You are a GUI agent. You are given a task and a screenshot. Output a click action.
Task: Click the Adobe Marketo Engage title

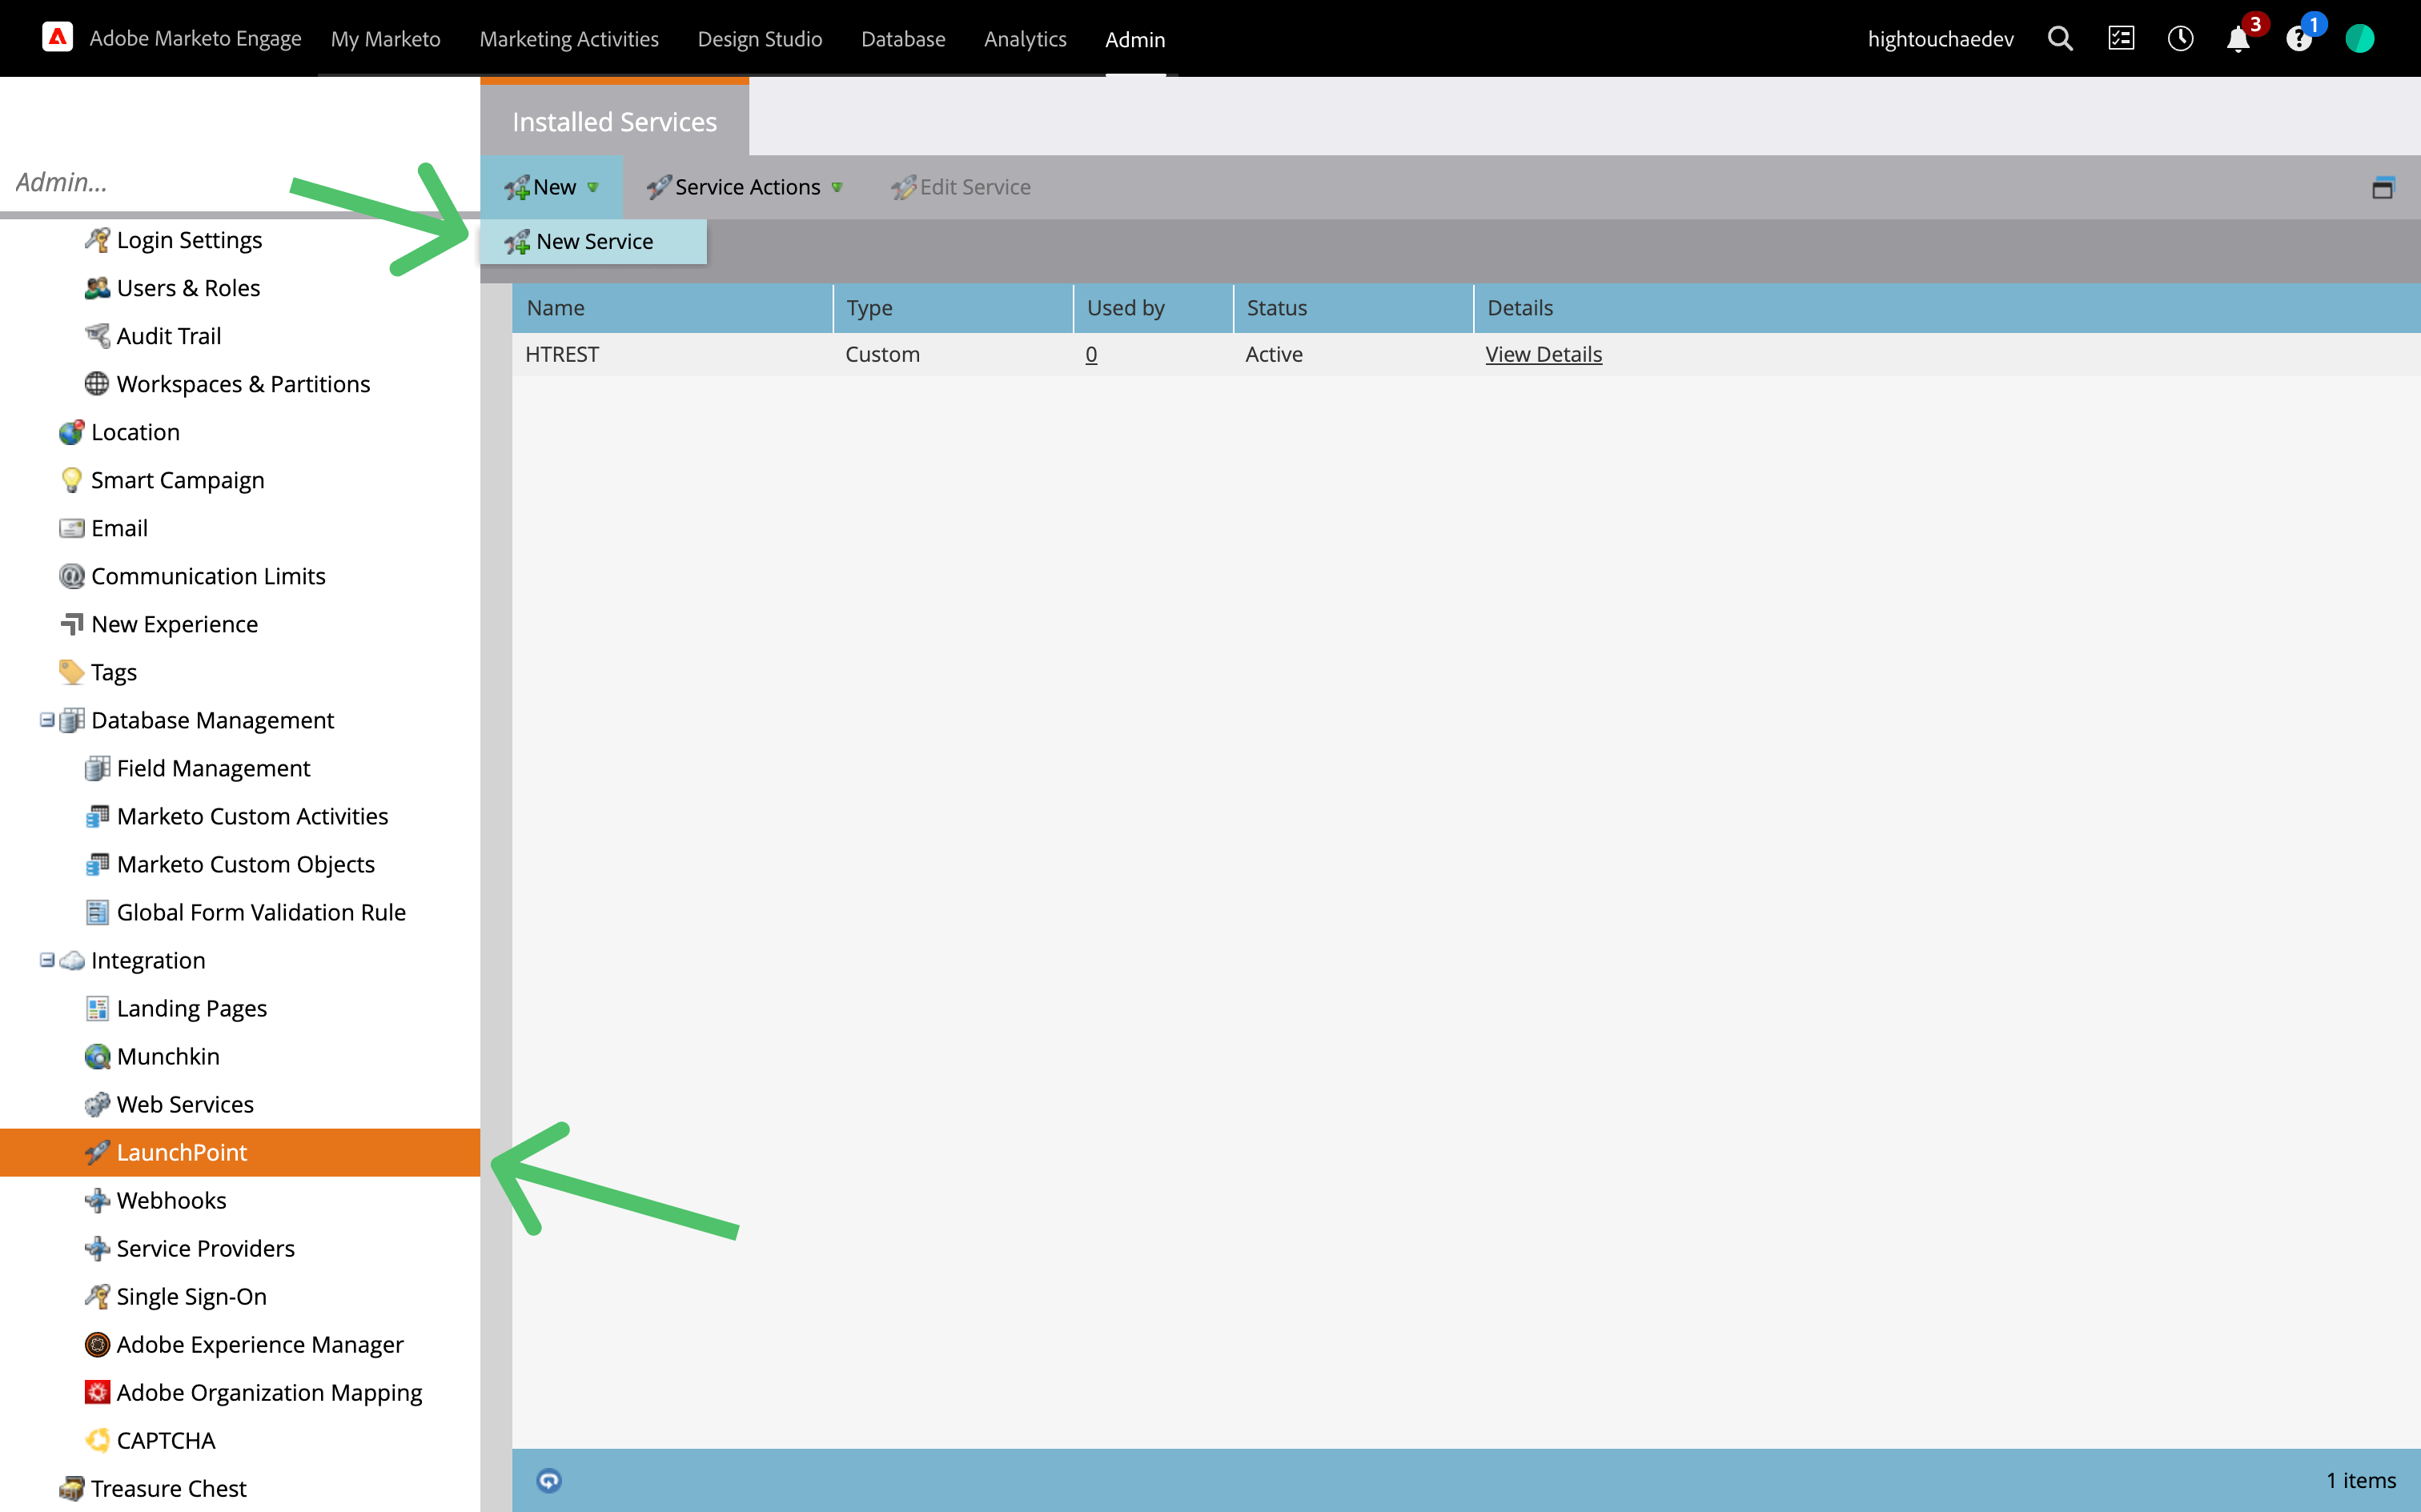coord(195,38)
